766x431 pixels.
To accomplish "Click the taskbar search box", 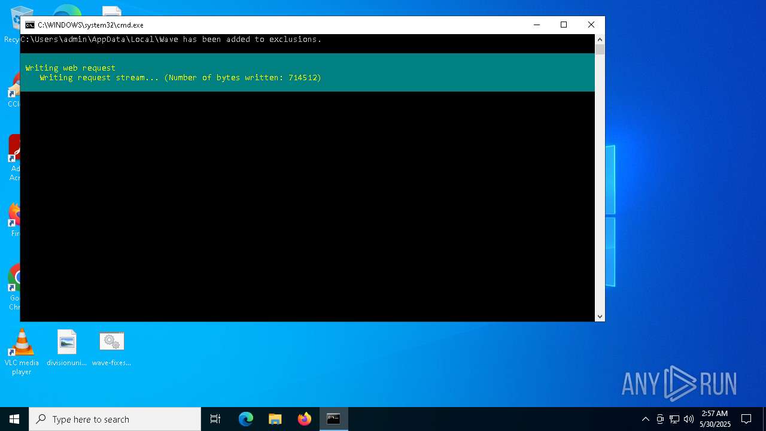I will pyautogui.click(x=115, y=419).
